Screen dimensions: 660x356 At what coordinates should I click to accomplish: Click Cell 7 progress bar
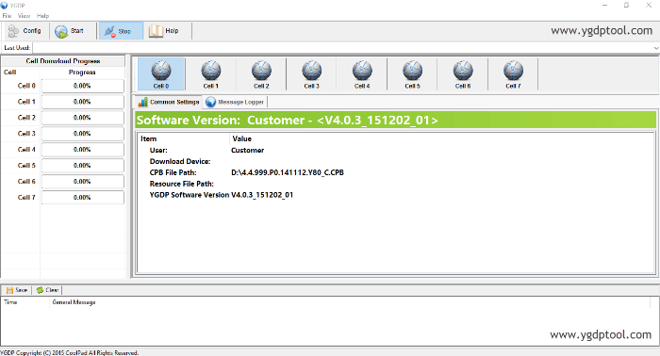[x=83, y=198]
